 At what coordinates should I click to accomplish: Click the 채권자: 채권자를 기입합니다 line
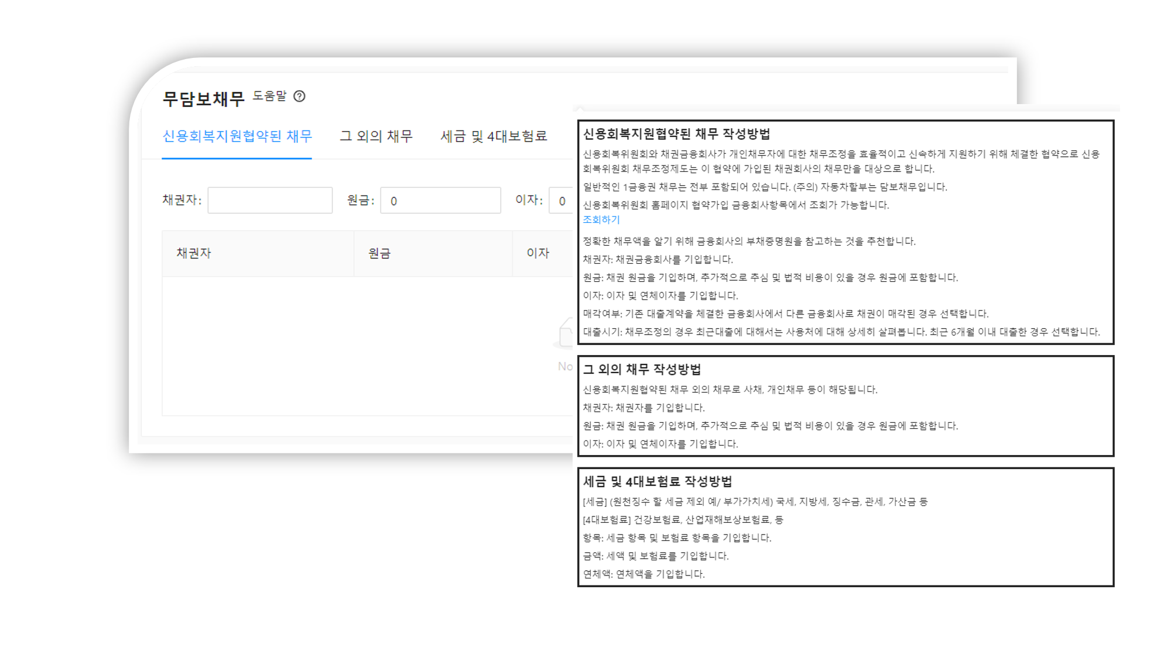tap(644, 408)
